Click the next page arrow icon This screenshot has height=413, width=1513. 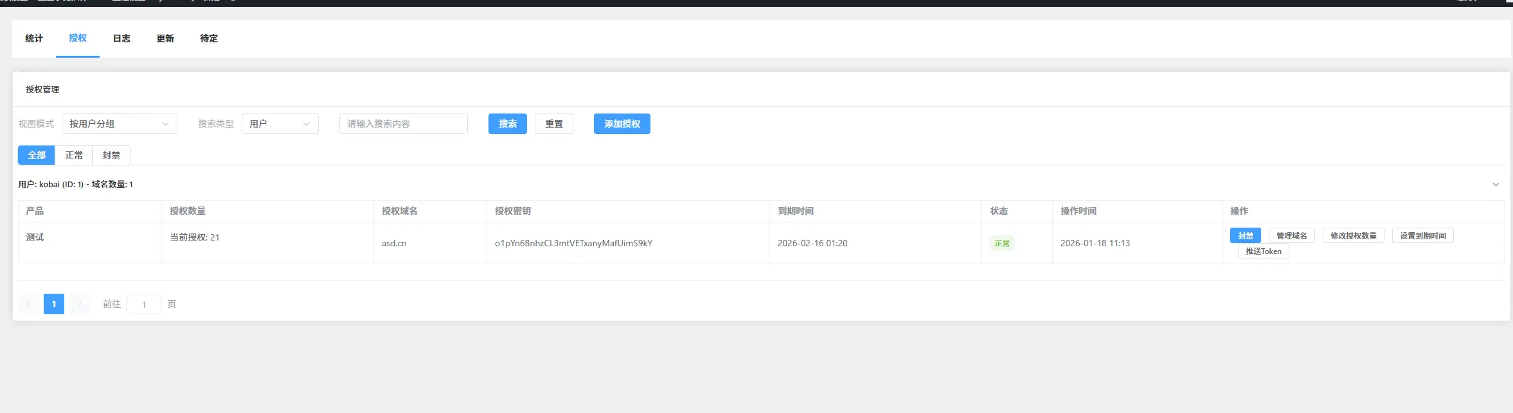(x=80, y=304)
